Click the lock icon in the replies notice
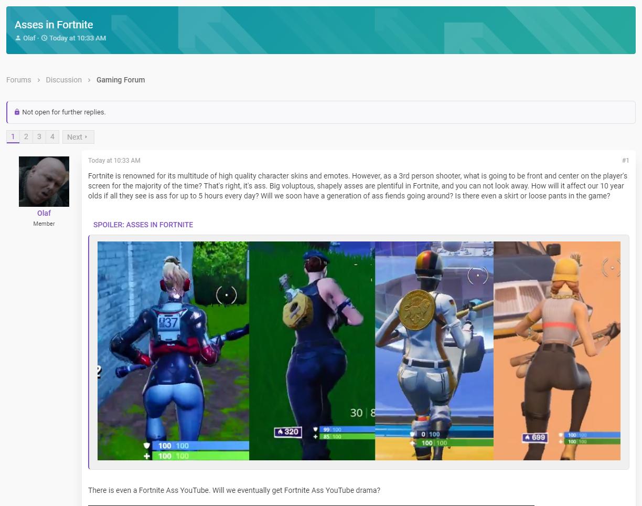The height and width of the screenshot is (506, 642). tap(17, 112)
